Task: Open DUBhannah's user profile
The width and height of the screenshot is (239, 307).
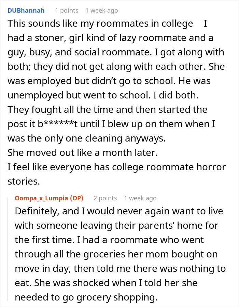Action: tap(26, 11)
